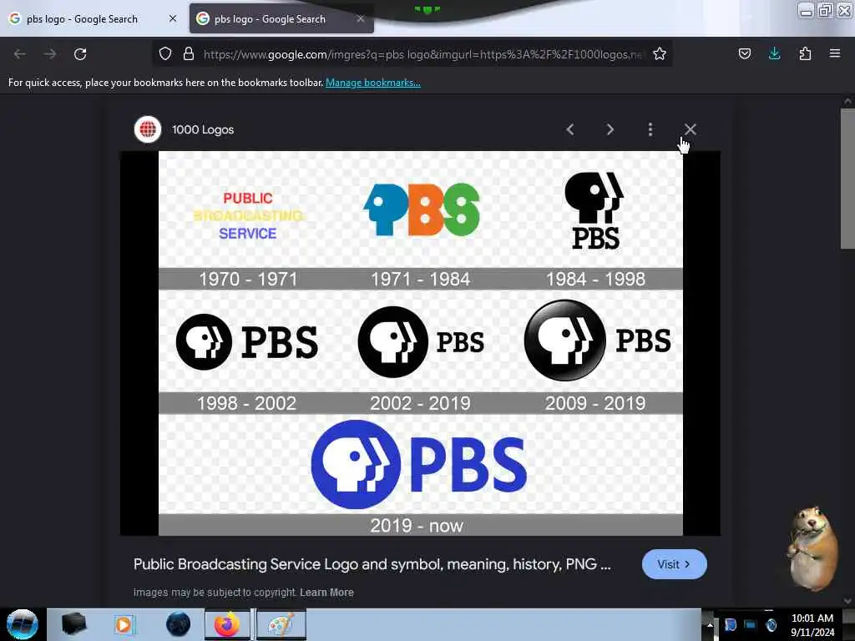Launch the media player taskbar icon
855x641 pixels.
tap(124, 624)
